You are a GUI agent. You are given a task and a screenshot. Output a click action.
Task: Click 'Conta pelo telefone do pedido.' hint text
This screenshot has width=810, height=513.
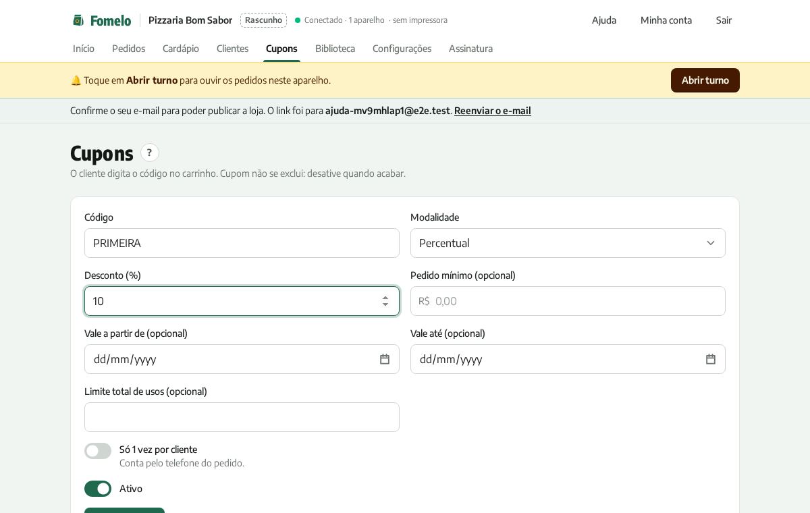tap(182, 463)
